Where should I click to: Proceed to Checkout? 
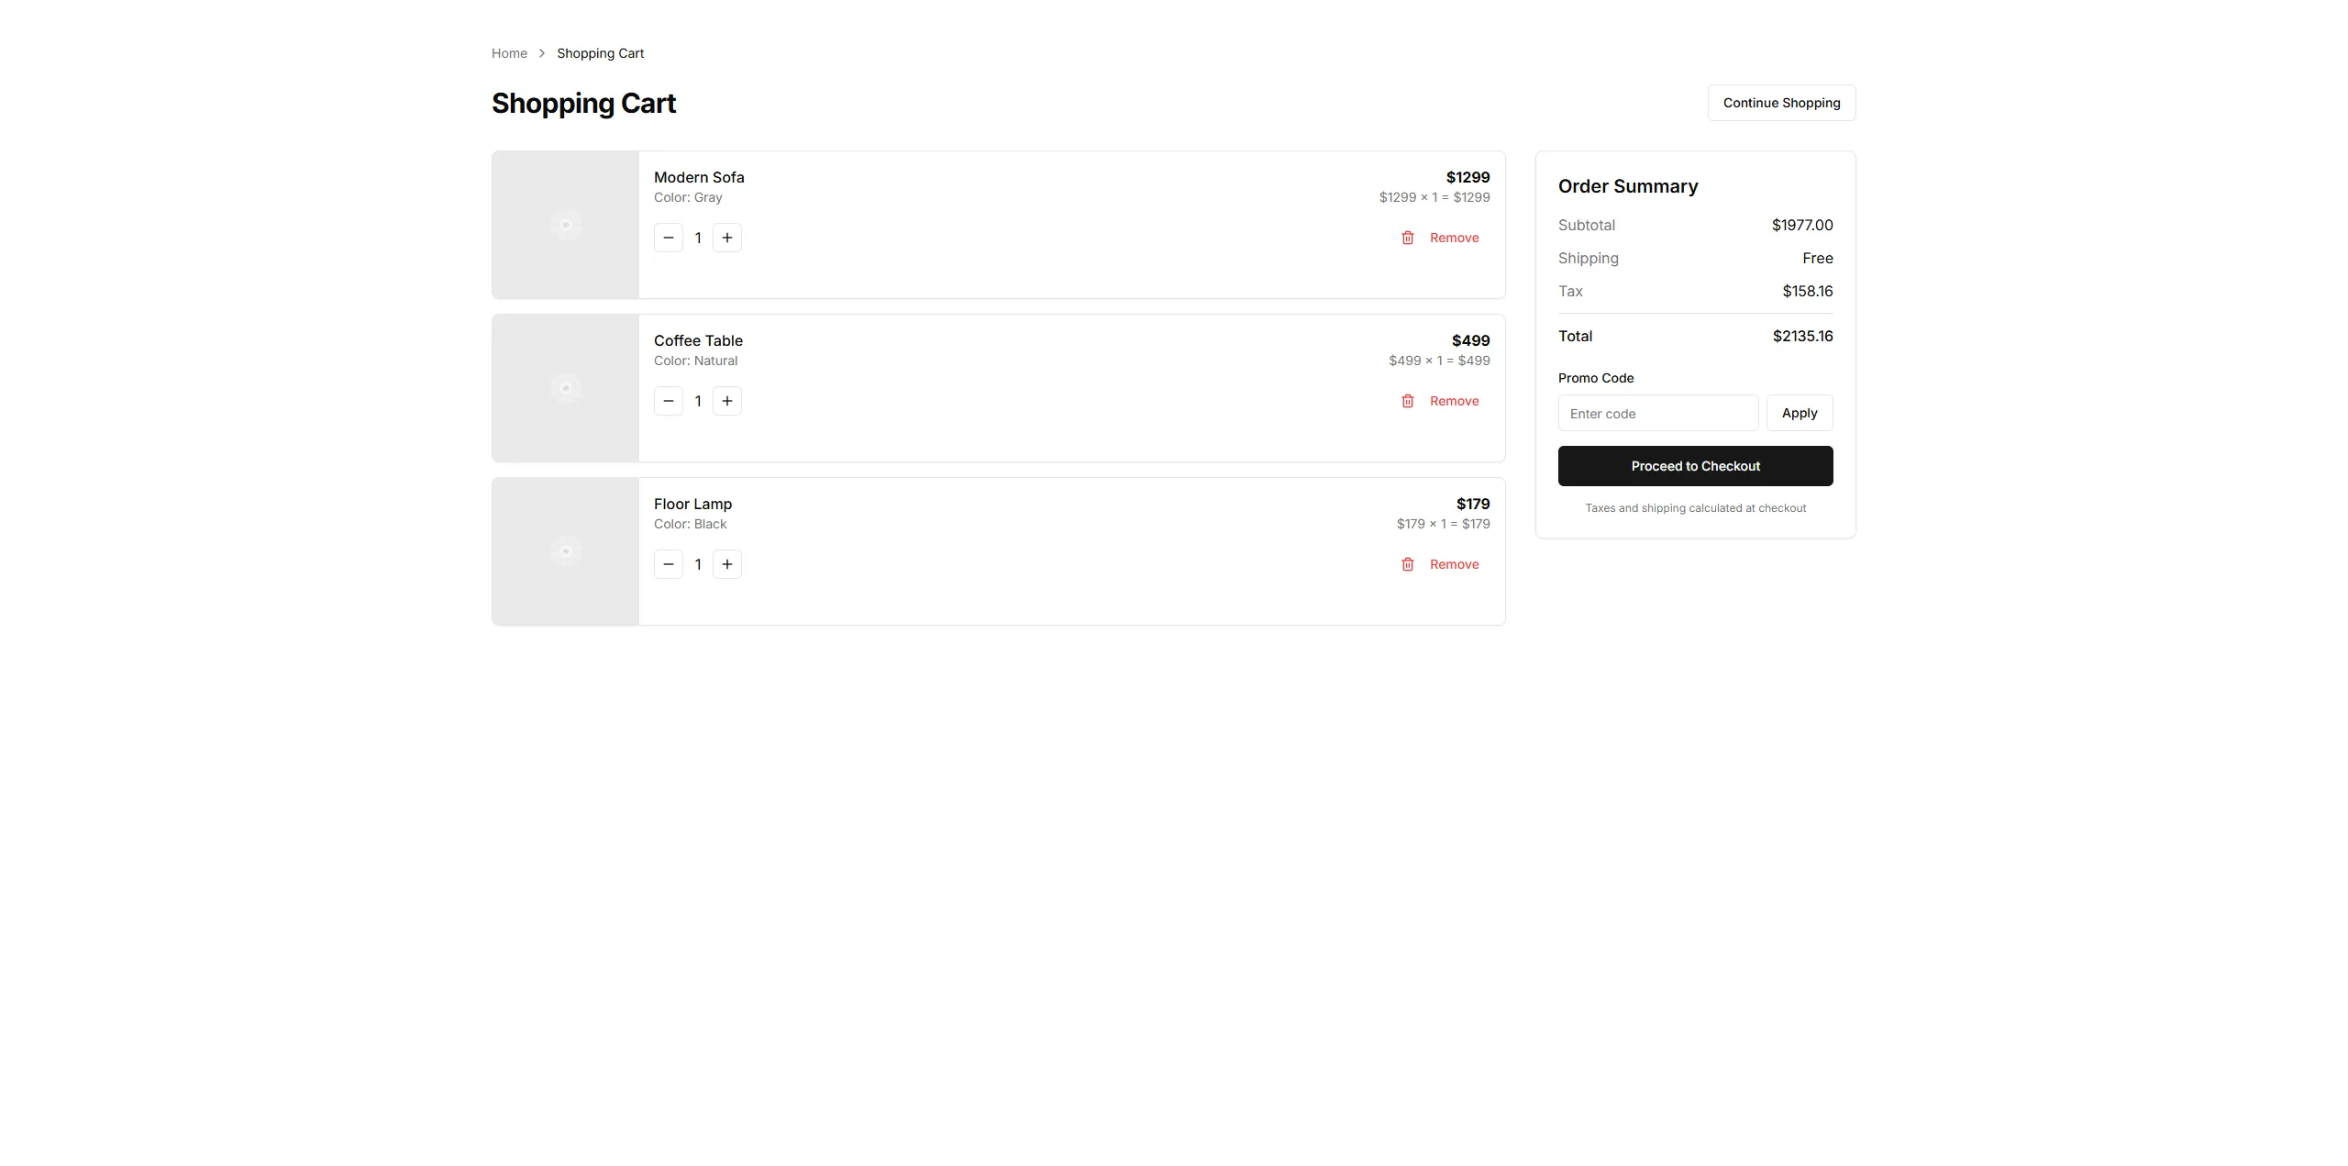[x=1695, y=466]
